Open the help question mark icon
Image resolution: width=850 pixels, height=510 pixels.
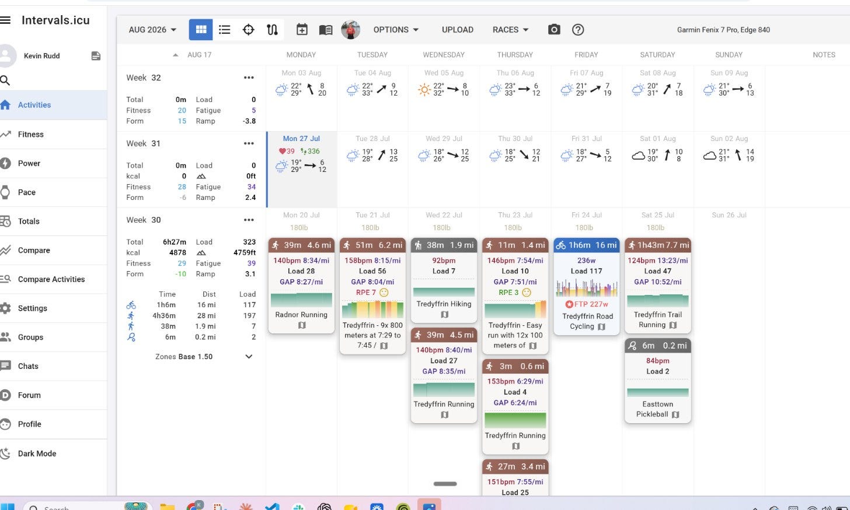click(x=578, y=30)
